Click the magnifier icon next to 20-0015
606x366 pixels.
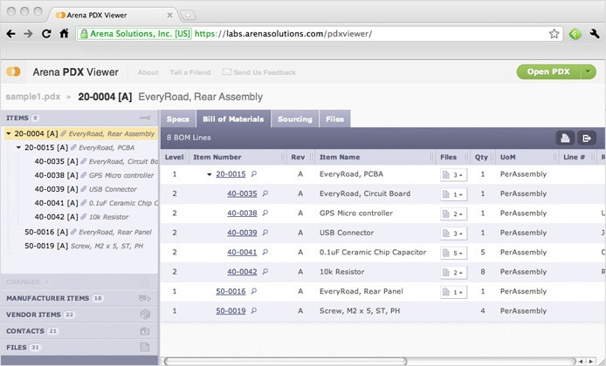(253, 174)
